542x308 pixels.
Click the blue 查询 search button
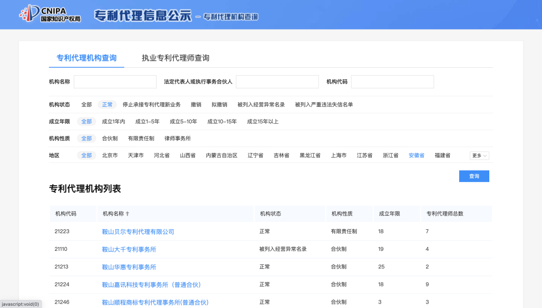tap(474, 176)
